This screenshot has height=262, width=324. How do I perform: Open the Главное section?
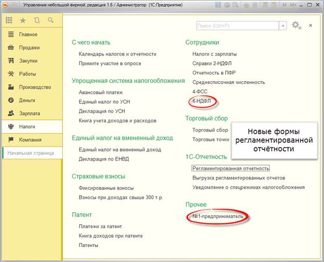32,34
